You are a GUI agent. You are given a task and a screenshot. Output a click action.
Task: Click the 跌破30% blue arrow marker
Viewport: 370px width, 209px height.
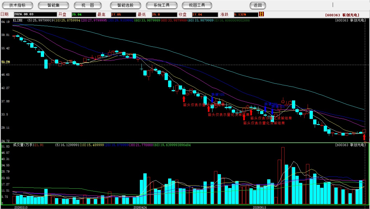tap(265, 109)
